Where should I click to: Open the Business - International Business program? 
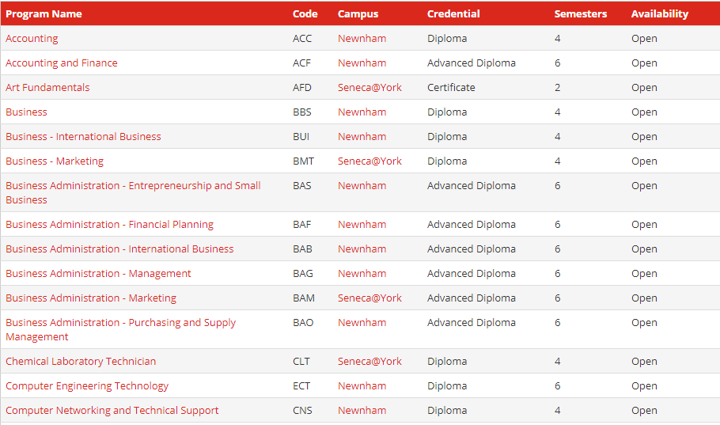[x=83, y=137]
